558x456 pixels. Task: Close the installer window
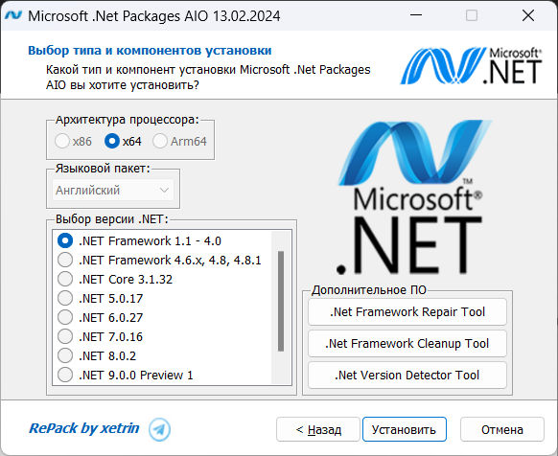point(528,15)
